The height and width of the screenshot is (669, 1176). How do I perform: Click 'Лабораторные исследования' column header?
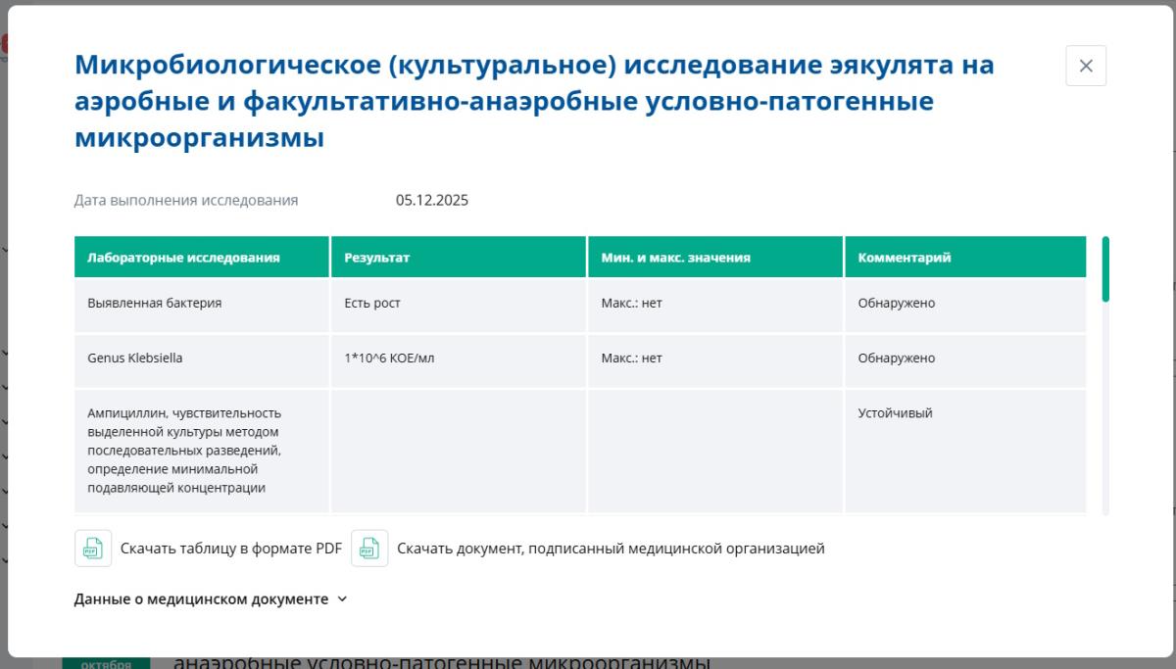tap(183, 258)
